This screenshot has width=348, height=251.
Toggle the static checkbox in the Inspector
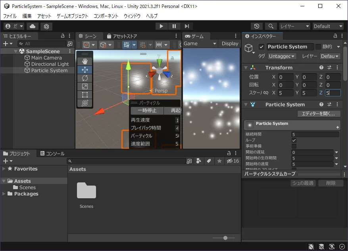318,46
